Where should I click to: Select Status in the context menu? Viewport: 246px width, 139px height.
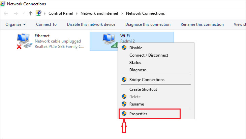(x=135, y=63)
